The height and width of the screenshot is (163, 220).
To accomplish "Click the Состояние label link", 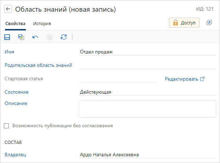I will (x=17, y=92).
